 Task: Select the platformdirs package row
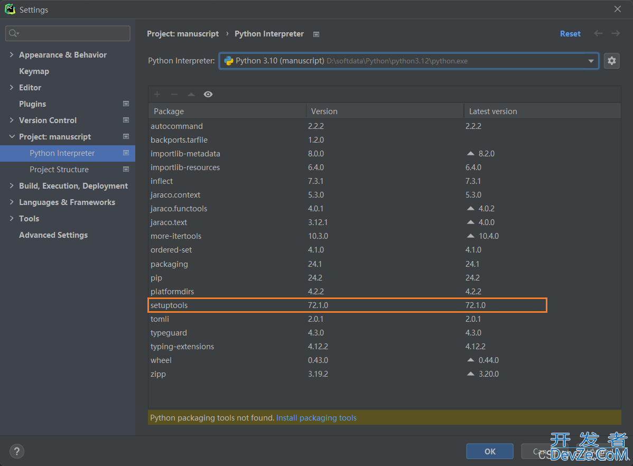[384, 291]
